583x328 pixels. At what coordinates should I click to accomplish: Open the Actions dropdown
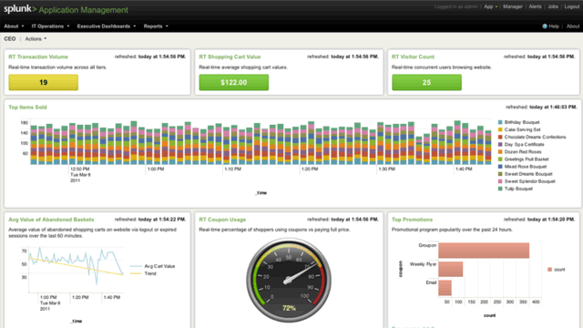coord(36,38)
